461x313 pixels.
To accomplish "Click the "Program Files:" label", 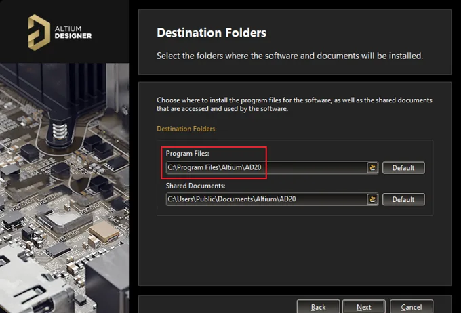I will tap(187, 153).
